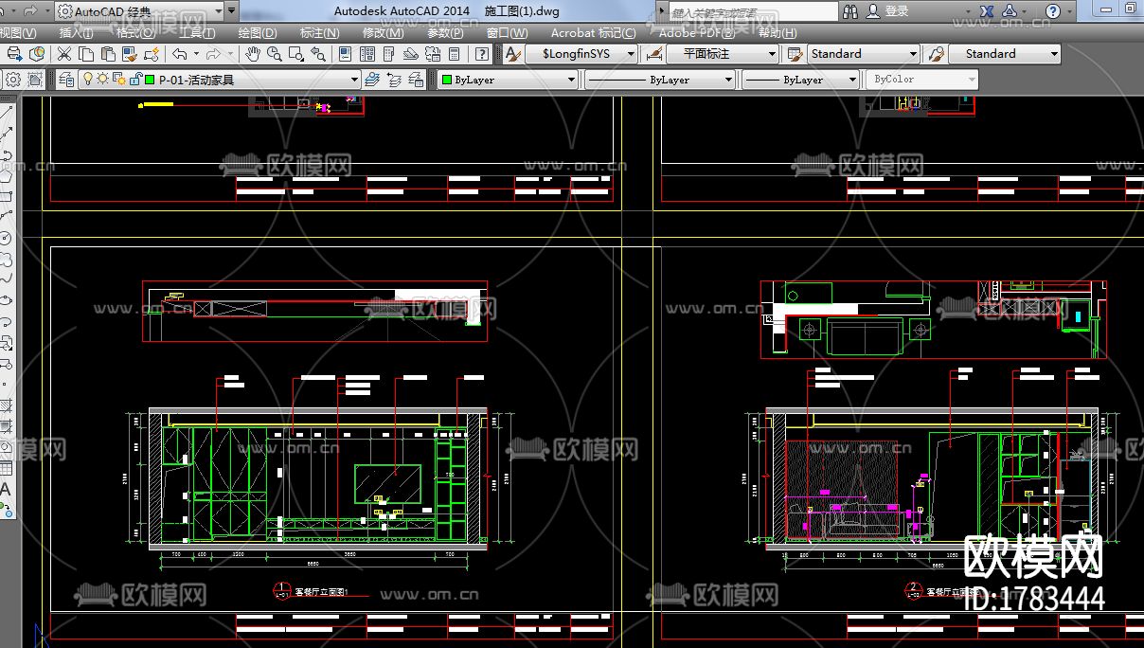Image resolution: width=1144 pixels, height=648 pixels.
Task: Click the green layer color swatch
Action: coord(150,80)
